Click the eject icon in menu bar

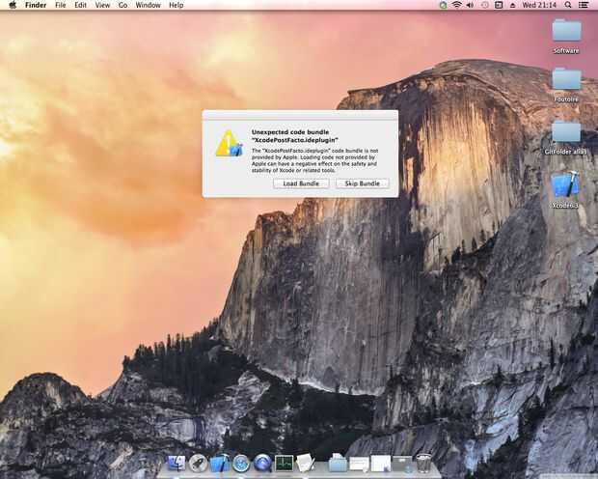coord(512,5)
